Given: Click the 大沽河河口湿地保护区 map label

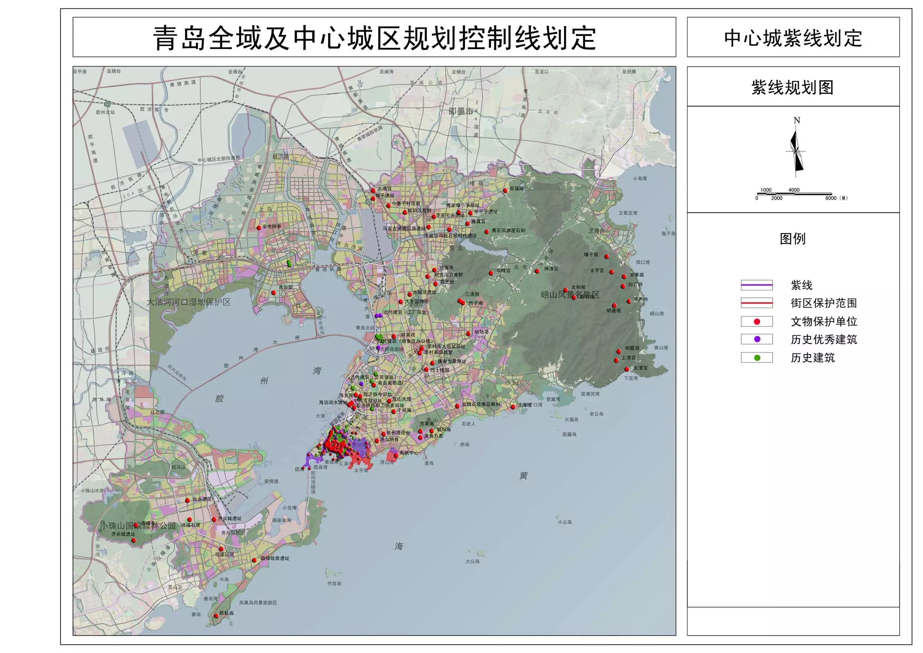Looking at the screenshot, I should (188, 302).
